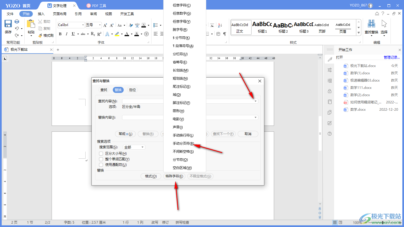Apply strikethrough (abc) formatting
The height and width of the screenshot is (227, 404).
83,34
